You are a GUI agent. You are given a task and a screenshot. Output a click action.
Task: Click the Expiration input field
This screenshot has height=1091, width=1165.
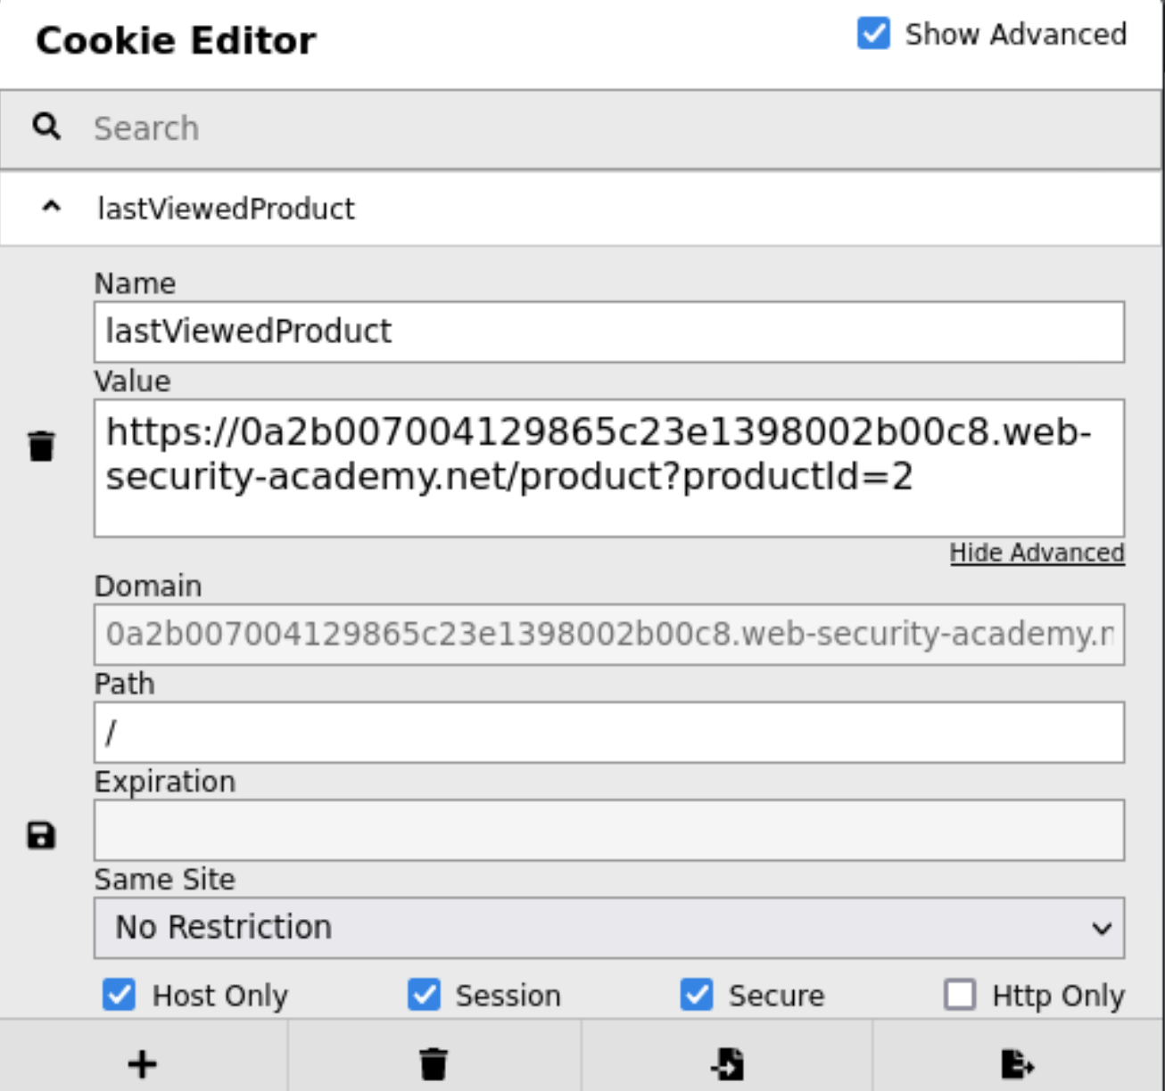[x=609, y=830]
